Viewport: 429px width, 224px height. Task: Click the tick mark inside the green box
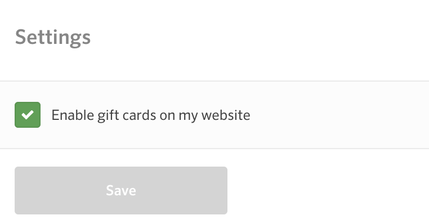(x=28, y=115)
